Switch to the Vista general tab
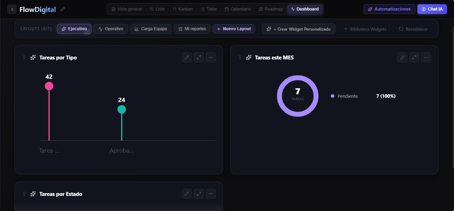 [127, 9]
